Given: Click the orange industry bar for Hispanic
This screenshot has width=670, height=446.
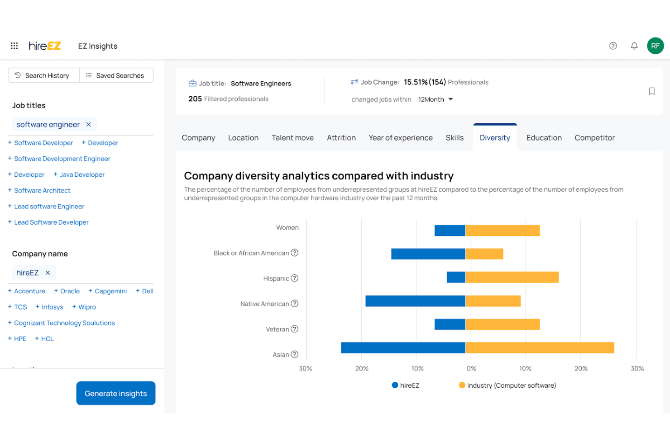Looking at the screenshot, I should point(512,277).
